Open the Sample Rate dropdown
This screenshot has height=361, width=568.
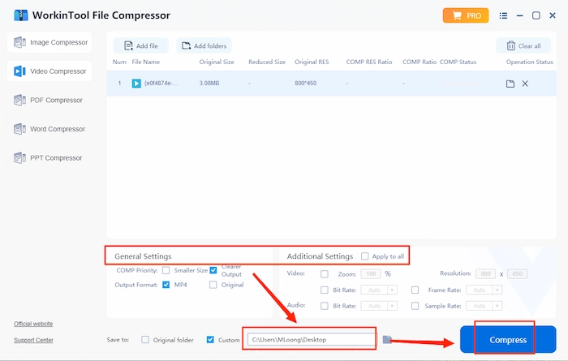tap(484, 306)
